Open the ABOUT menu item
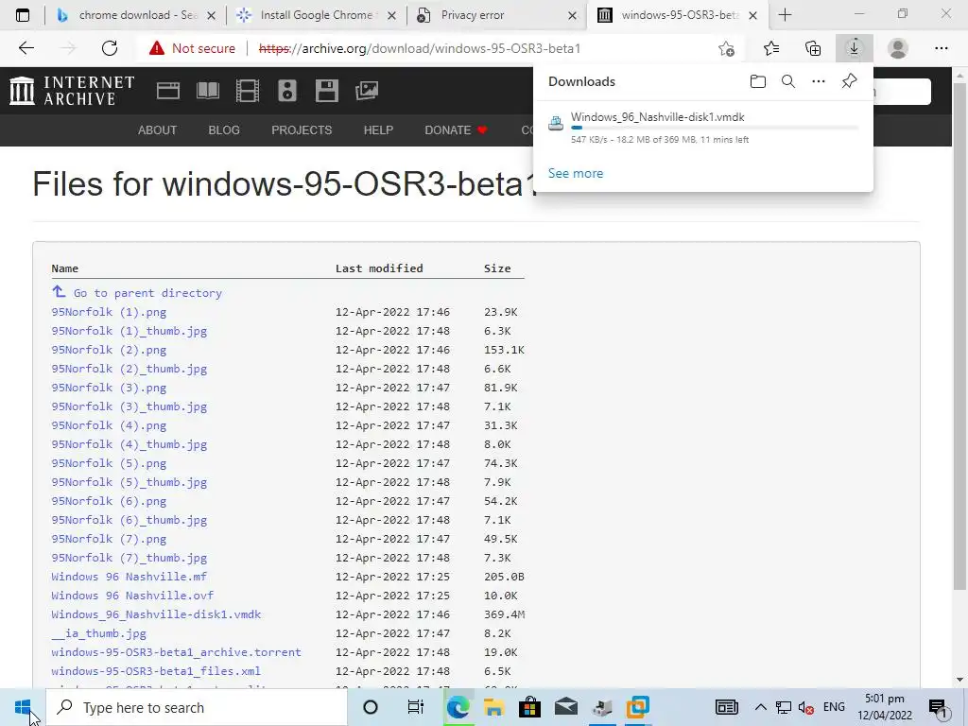 pos(158,130)
